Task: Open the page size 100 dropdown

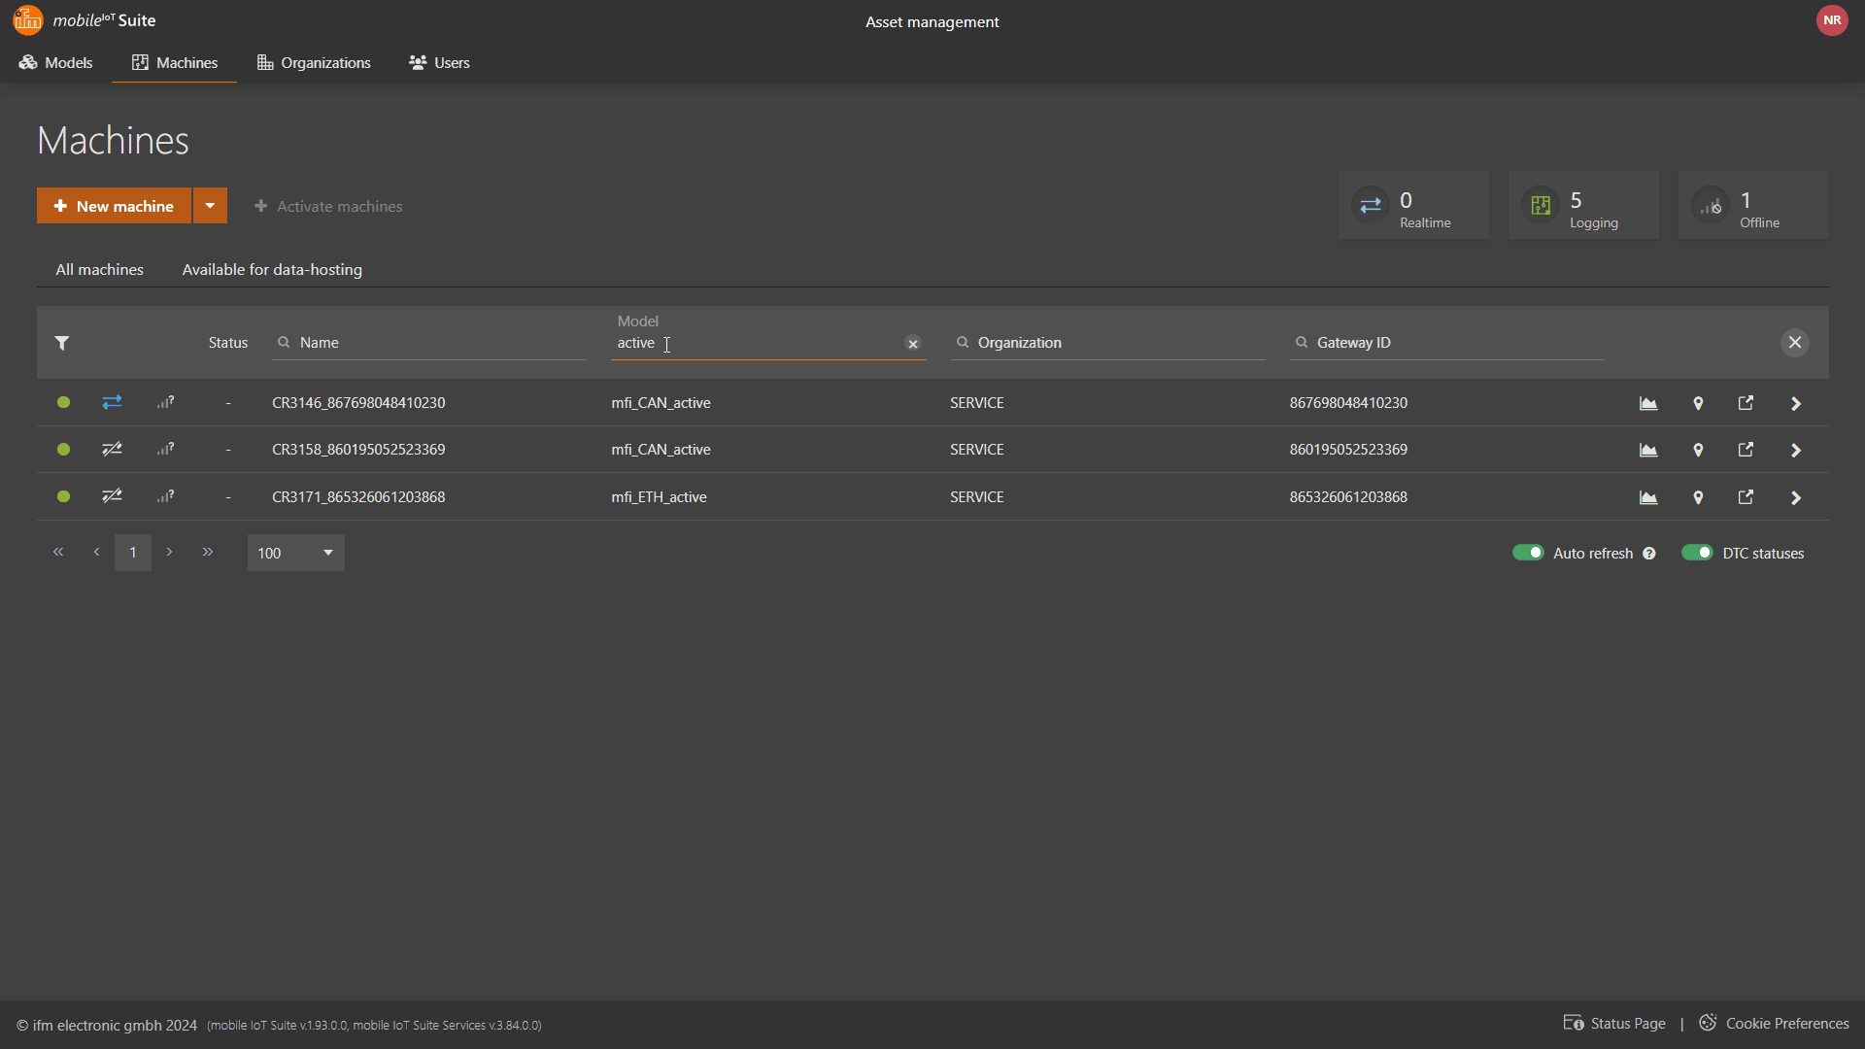Action: (x=295, y=553)
